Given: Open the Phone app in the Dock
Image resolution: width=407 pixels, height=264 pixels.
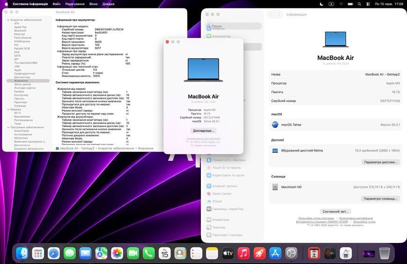Looking at the screenshot, I should 149,253.
